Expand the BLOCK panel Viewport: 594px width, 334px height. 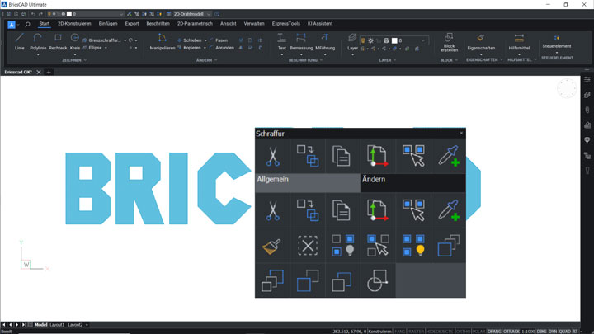click(x=449, y=60)
